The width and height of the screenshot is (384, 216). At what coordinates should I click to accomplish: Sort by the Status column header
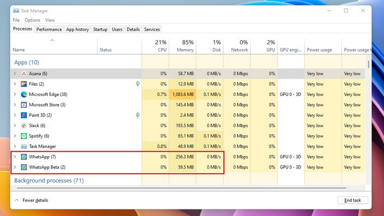click(x=119, y=47)
